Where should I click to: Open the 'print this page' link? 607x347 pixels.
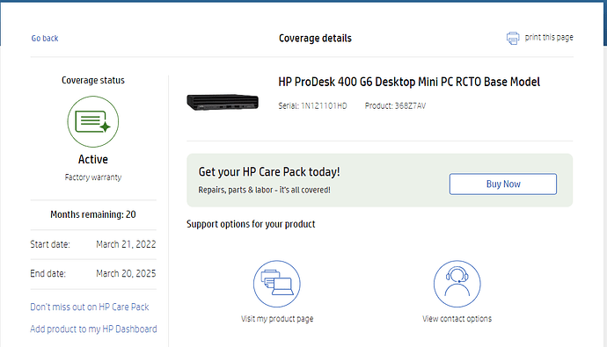click(x=549, y=38)
